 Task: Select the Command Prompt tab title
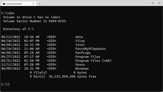[14, 4]
